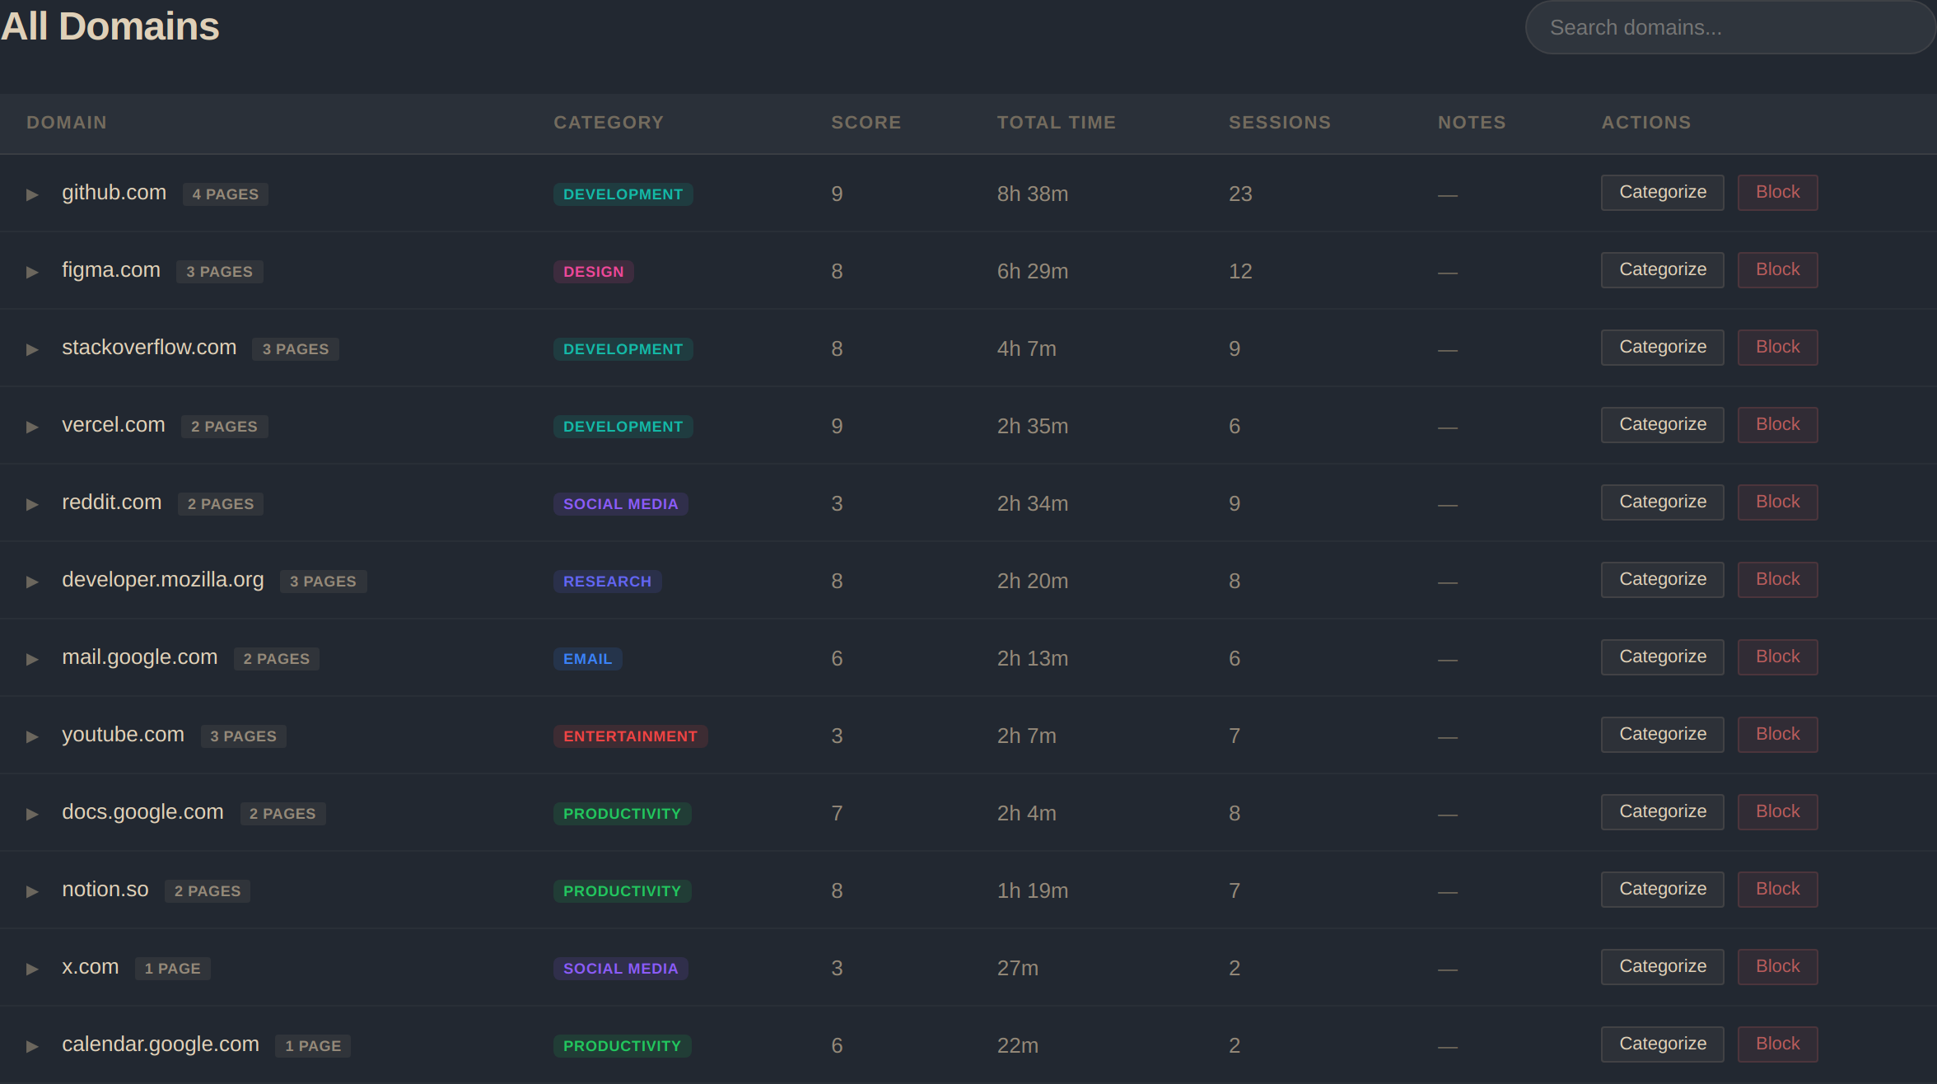Block reddit.com

click(x=1777, y=502)
